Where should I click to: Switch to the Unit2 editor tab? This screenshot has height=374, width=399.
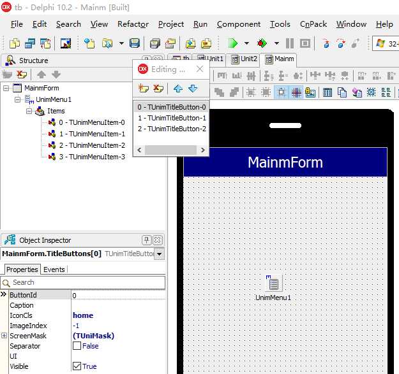[244, 59]
